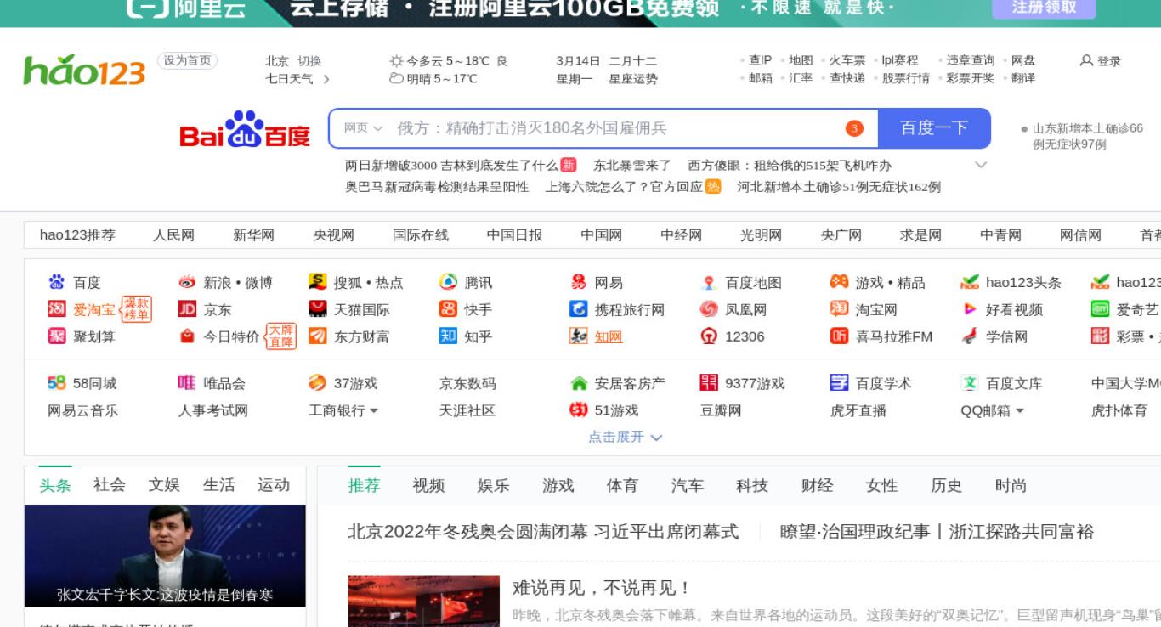Click the 快手 icon
Viewport: 1161px width, 627px height.
tap(448, 309)
